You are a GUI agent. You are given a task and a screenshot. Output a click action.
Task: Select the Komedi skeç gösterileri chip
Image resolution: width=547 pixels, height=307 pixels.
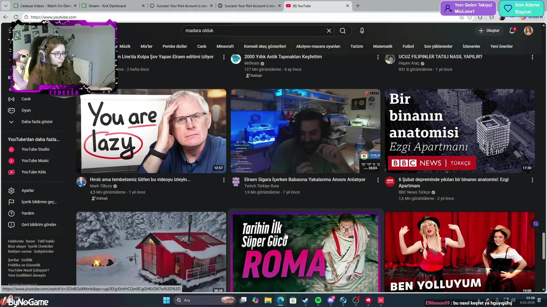click(x=265, y=46)
